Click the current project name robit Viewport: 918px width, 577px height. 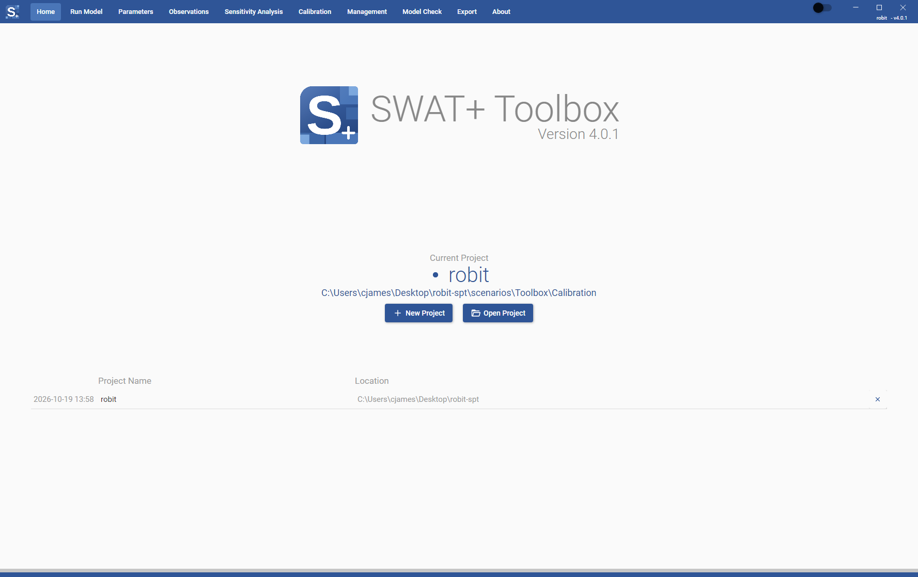469,275
